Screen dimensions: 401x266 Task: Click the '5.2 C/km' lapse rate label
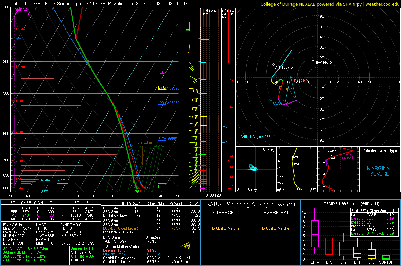[144, 142]
